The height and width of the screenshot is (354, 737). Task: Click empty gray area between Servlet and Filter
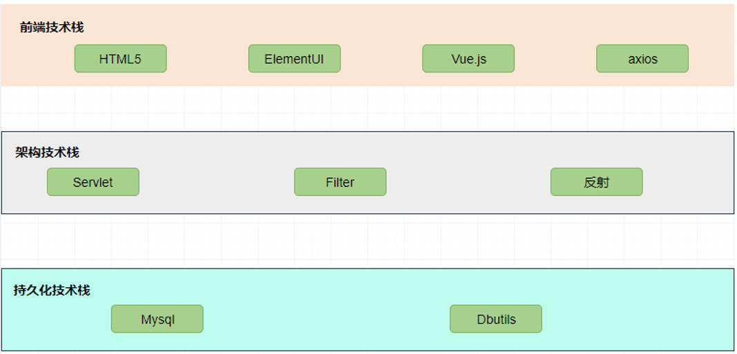click(x=216, y=182)
